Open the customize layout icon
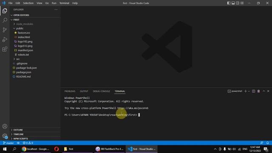 click(242, 3)
